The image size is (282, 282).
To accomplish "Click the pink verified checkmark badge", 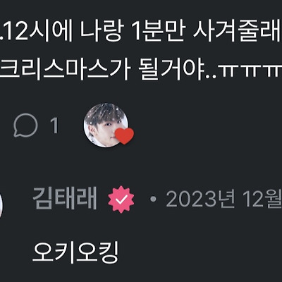I will (121, 200).
